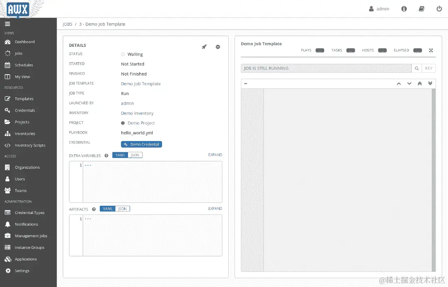The height and width of the screenshot is (287, 448).
Task: Click the Instance Groups server icon
Action: click(x=7, y=247)
